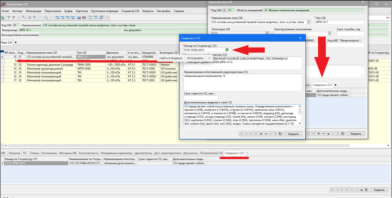The height and width of the screenshot is (198, 392).
Task: Open the Госреестр СИ menu
Action: click(130, 11)
